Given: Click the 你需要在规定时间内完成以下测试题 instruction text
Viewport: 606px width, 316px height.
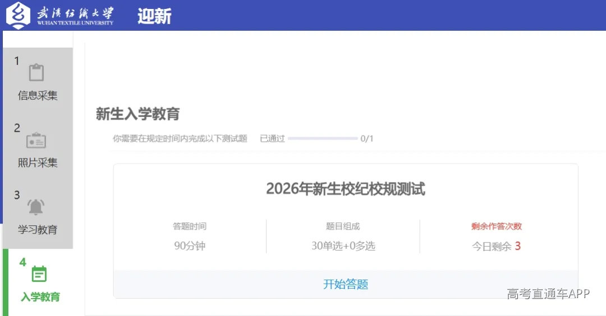Looking at the screenshot, I should 180,138.
